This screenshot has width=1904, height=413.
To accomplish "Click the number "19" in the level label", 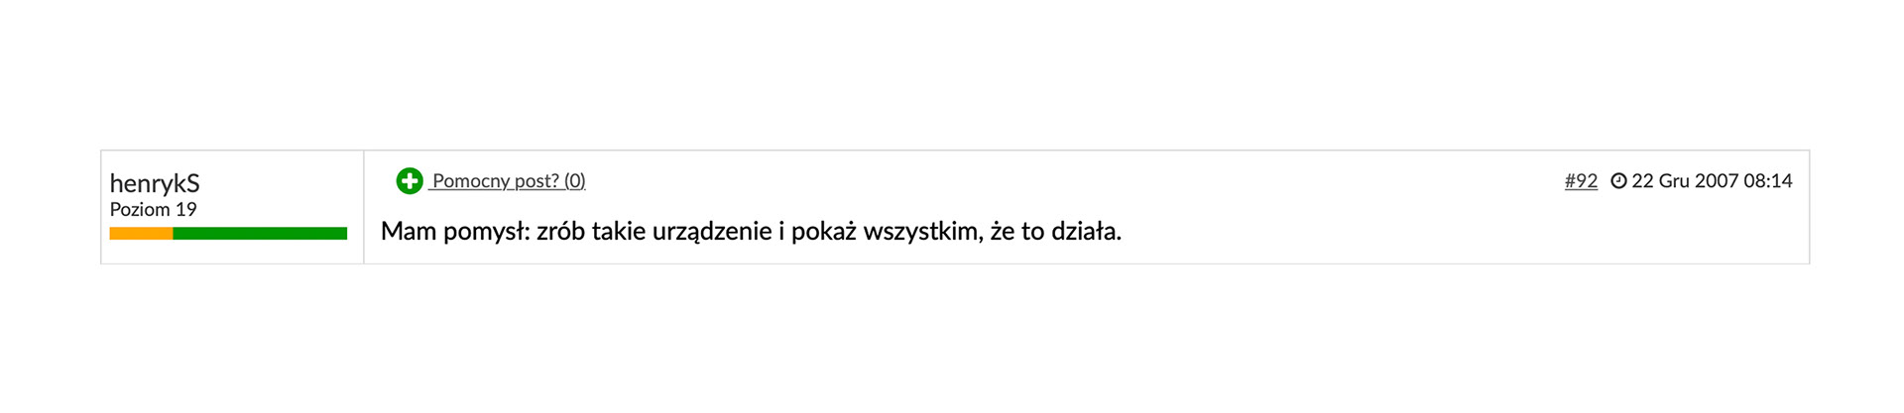I will (185, 209).
